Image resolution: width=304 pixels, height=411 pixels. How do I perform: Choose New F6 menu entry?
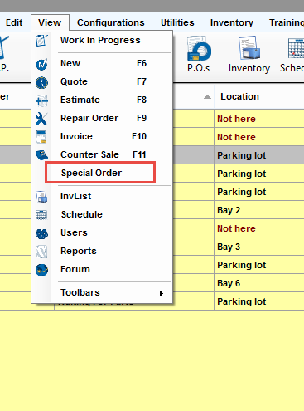102,64
